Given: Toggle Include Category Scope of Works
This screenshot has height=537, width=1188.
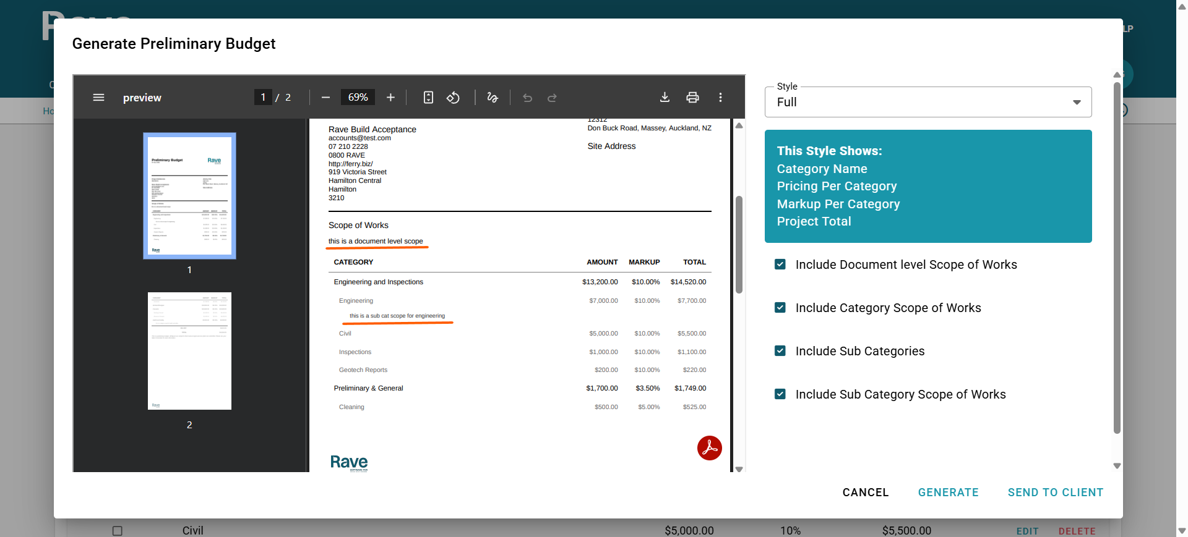Looking at the screenshot, I should 780,308.
